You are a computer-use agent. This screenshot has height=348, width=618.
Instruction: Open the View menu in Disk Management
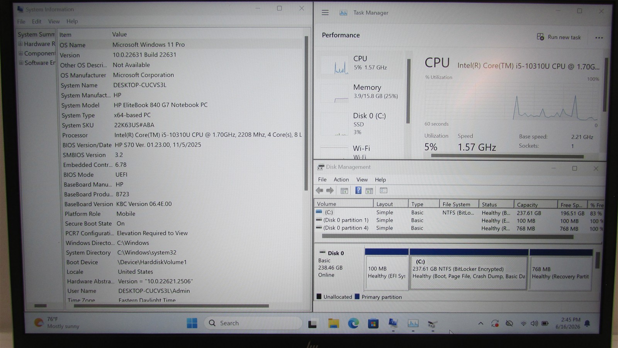(x=362, y=179)
